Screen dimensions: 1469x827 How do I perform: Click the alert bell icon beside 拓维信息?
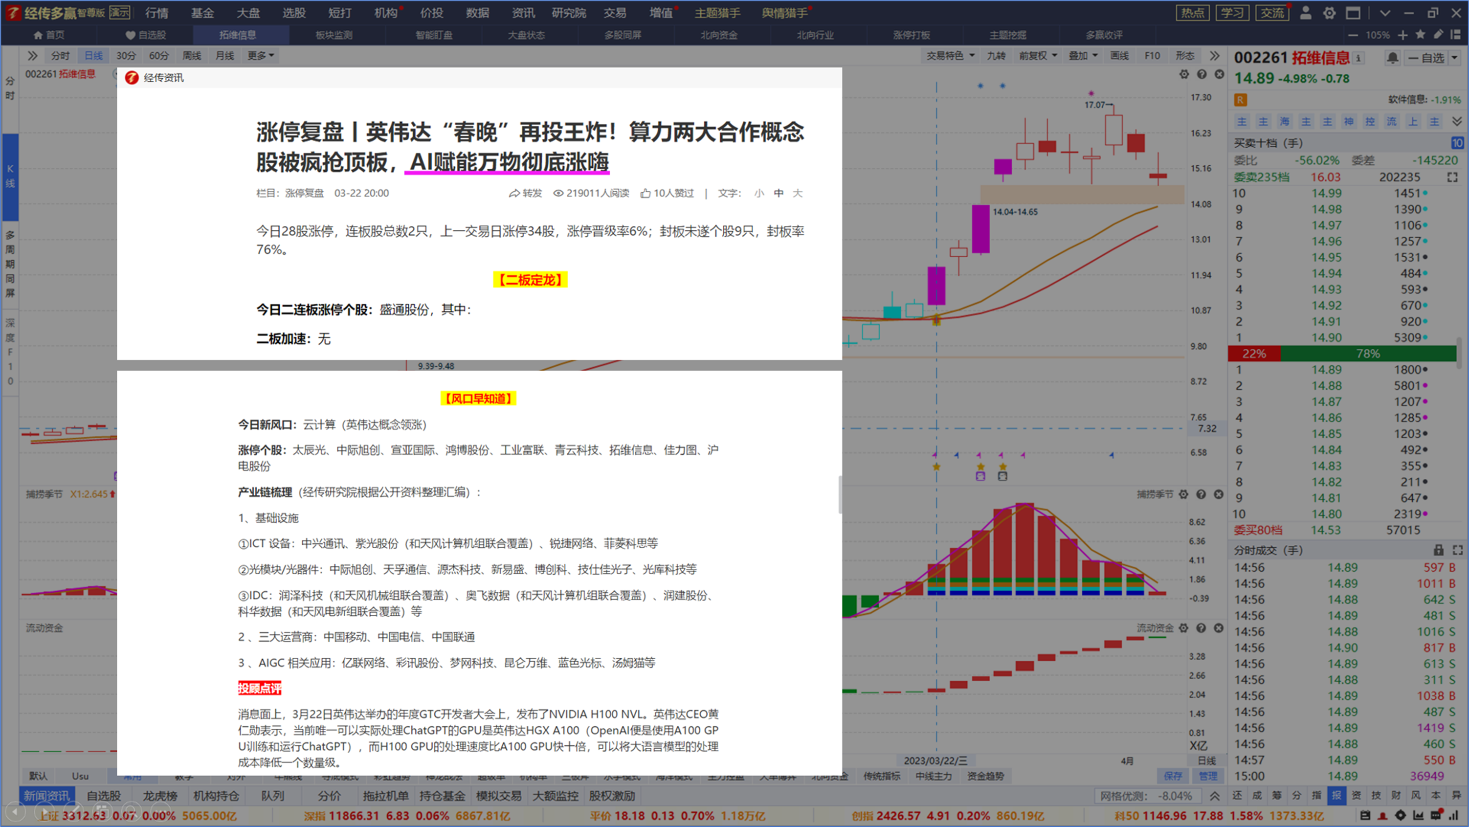pos(1392,58)
